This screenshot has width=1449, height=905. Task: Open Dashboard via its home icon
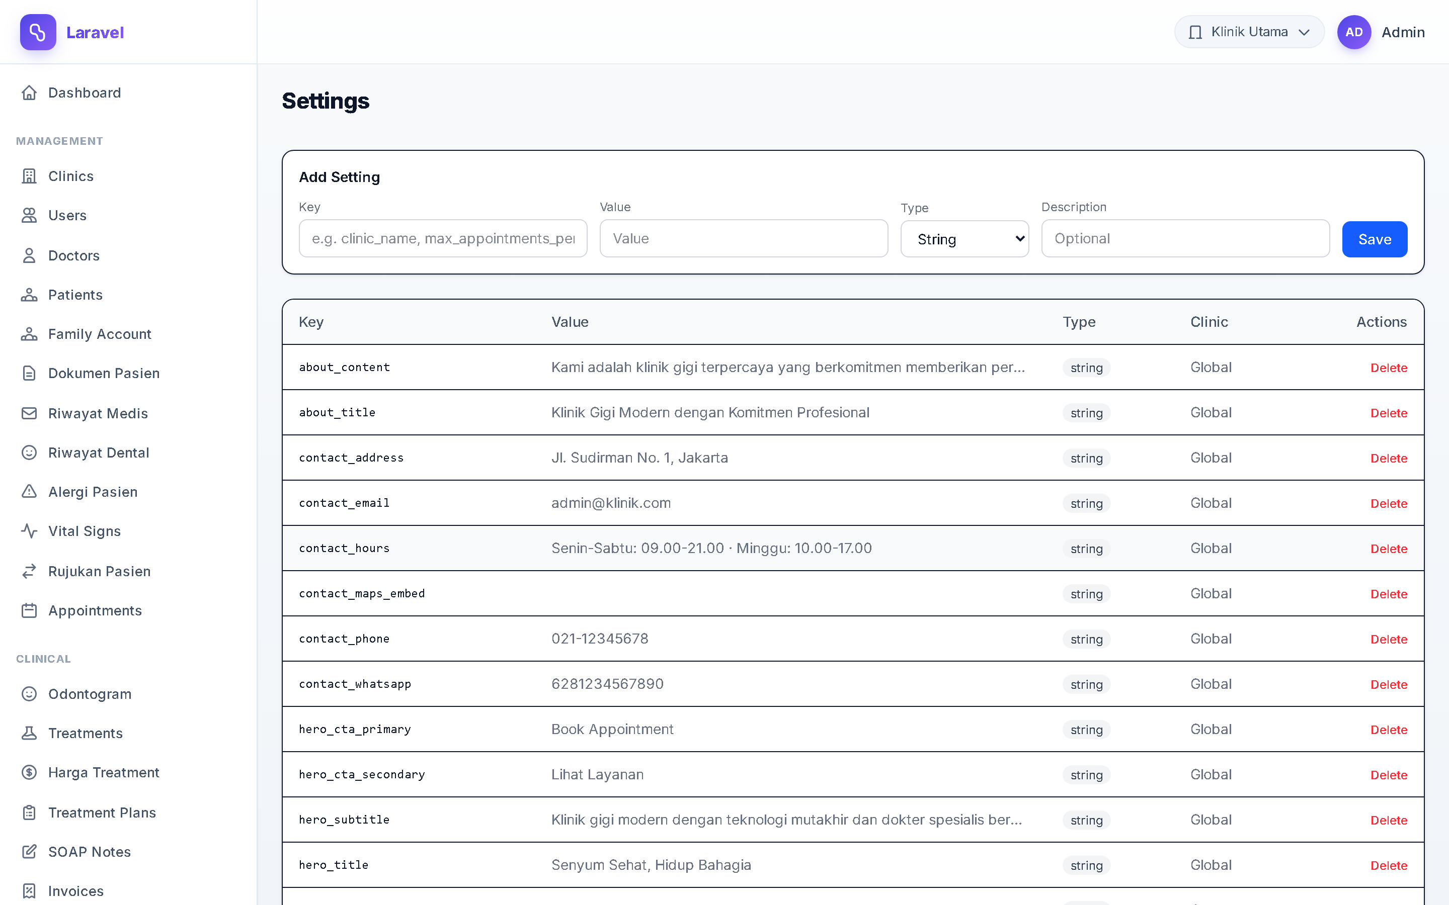tap(29, 93)
